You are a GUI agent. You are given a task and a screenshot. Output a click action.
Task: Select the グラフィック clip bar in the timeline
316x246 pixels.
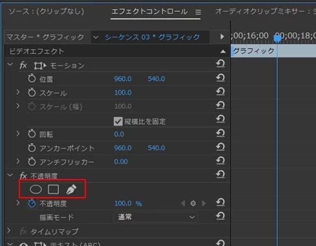[x=273, y=51]
